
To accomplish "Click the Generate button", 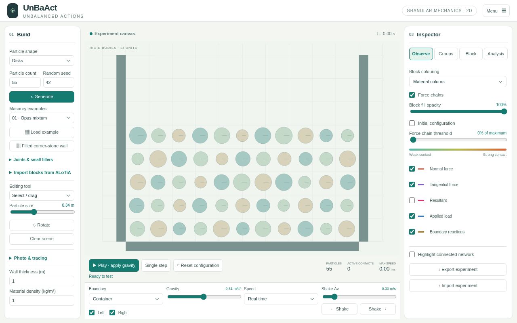I will click(42, 97).
